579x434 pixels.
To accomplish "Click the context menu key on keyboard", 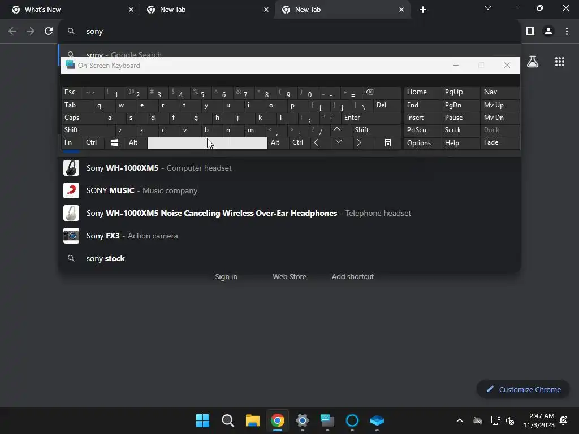I will pyautogui.click(x=388, y=143).
